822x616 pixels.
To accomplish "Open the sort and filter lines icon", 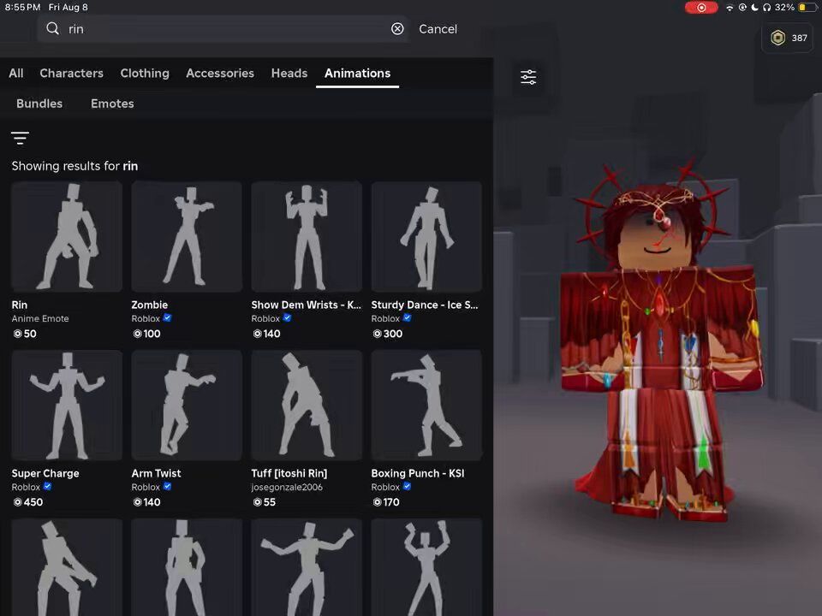I will coord(20,138).
